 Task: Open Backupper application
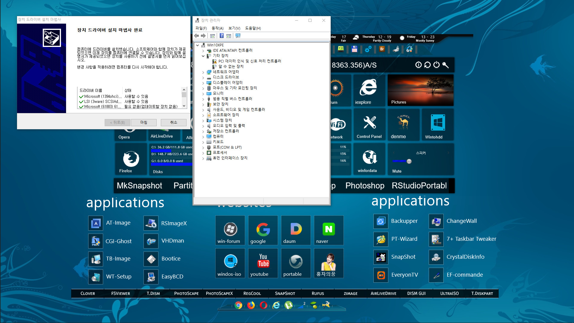coord(396,221)
